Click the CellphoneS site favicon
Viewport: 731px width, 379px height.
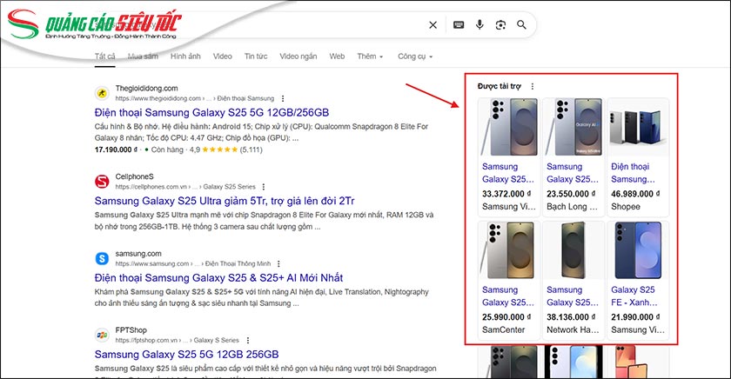[x=102, y=182]
